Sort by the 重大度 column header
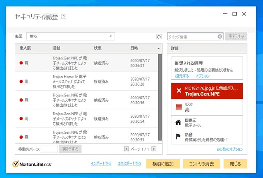 [25, 48]
